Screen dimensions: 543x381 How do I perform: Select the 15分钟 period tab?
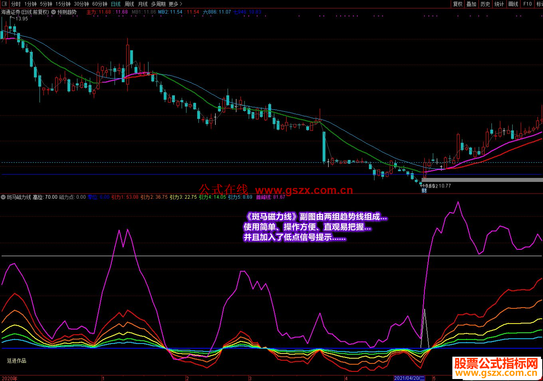(63, 4)
